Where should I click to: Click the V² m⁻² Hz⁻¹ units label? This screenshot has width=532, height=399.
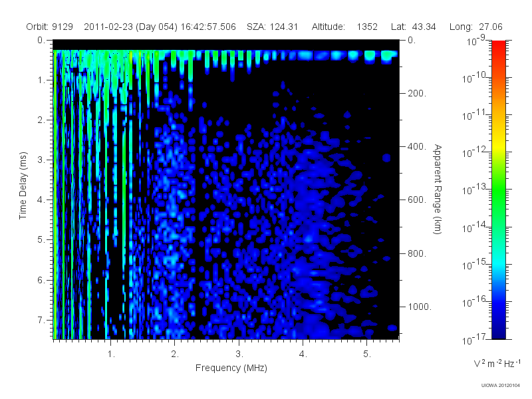[497, 363]
